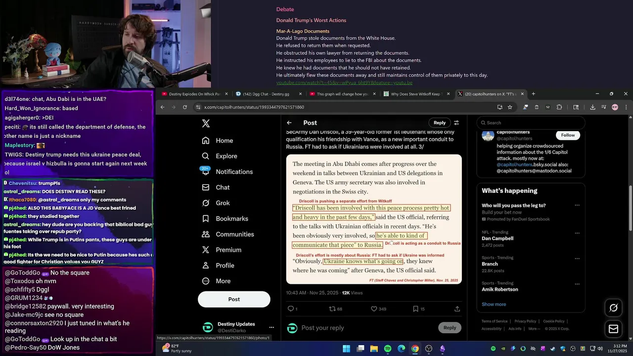Click the disabled Reply submit button

[x=450, y=328]
